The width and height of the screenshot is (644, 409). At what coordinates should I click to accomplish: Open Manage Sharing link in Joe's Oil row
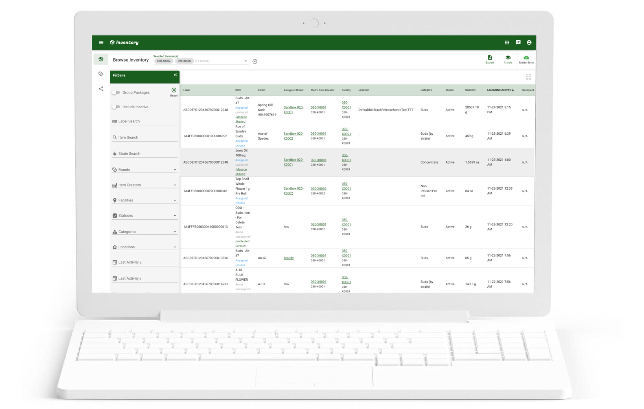point(241,172)
